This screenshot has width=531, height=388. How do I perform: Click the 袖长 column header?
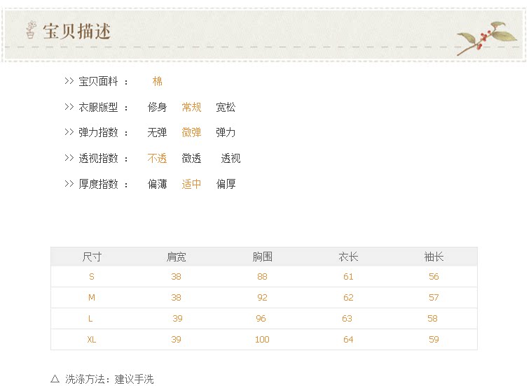[434, 257]
